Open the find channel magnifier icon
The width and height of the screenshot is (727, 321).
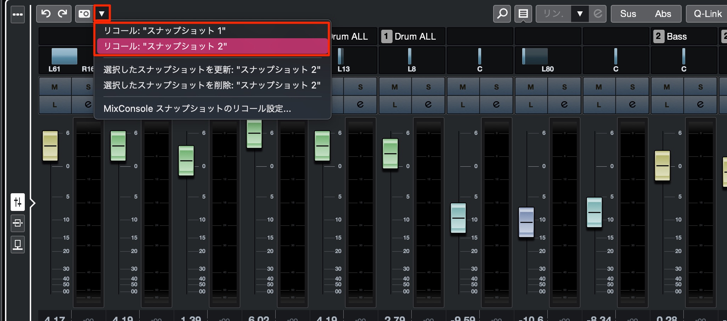(502, 14)
